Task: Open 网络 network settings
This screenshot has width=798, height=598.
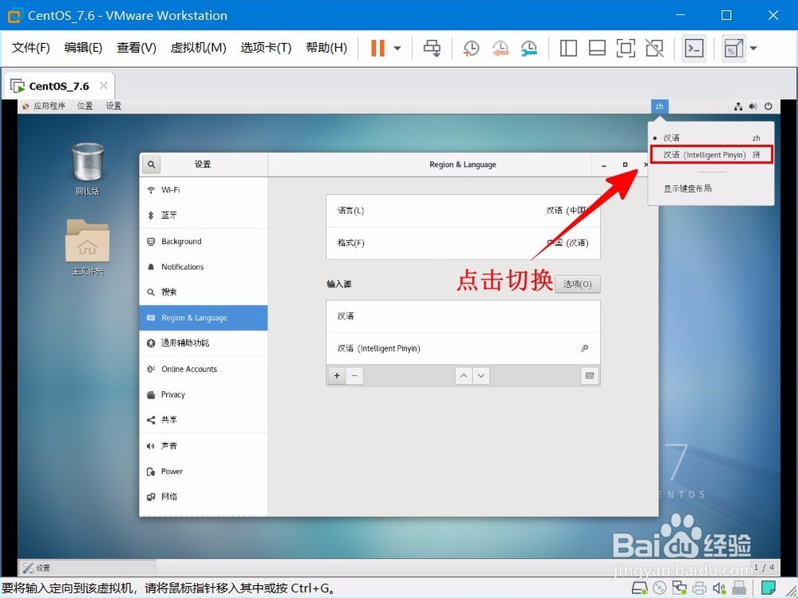Action: 203,497
